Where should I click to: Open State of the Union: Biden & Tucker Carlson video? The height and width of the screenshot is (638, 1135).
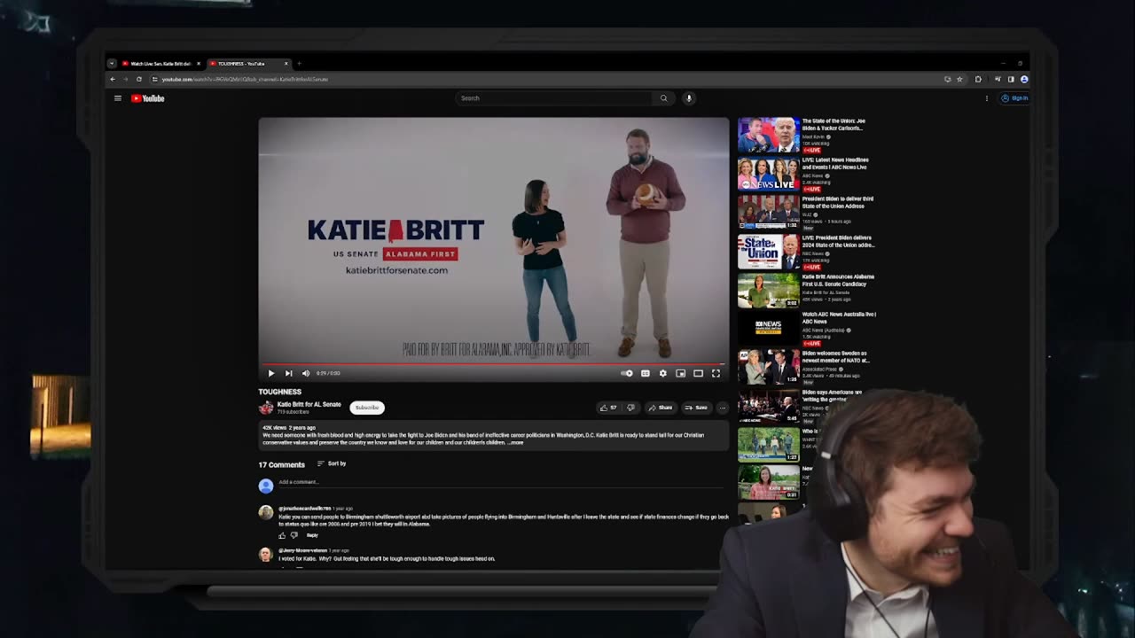[x=807, y=136]
